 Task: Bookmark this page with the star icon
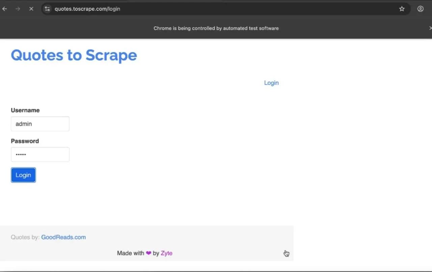402,9
